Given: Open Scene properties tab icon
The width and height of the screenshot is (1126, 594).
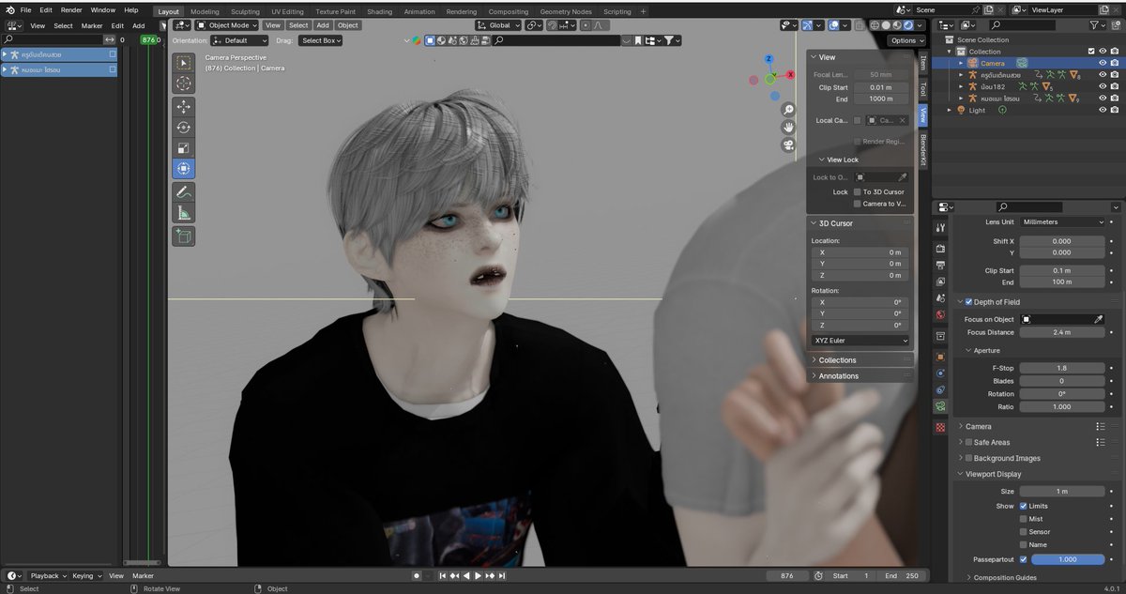Looking at the screenshot, I should tap(940, 298).
